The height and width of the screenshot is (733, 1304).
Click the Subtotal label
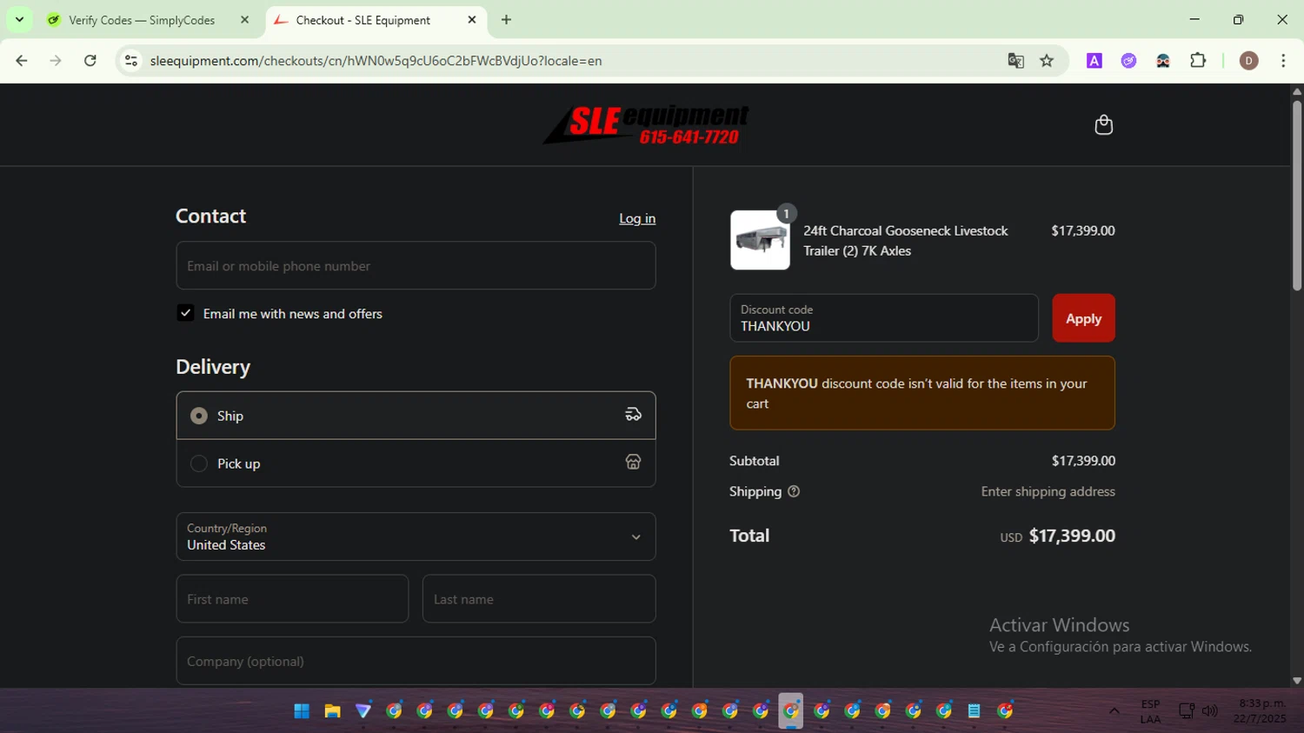[x=754, y=461]
